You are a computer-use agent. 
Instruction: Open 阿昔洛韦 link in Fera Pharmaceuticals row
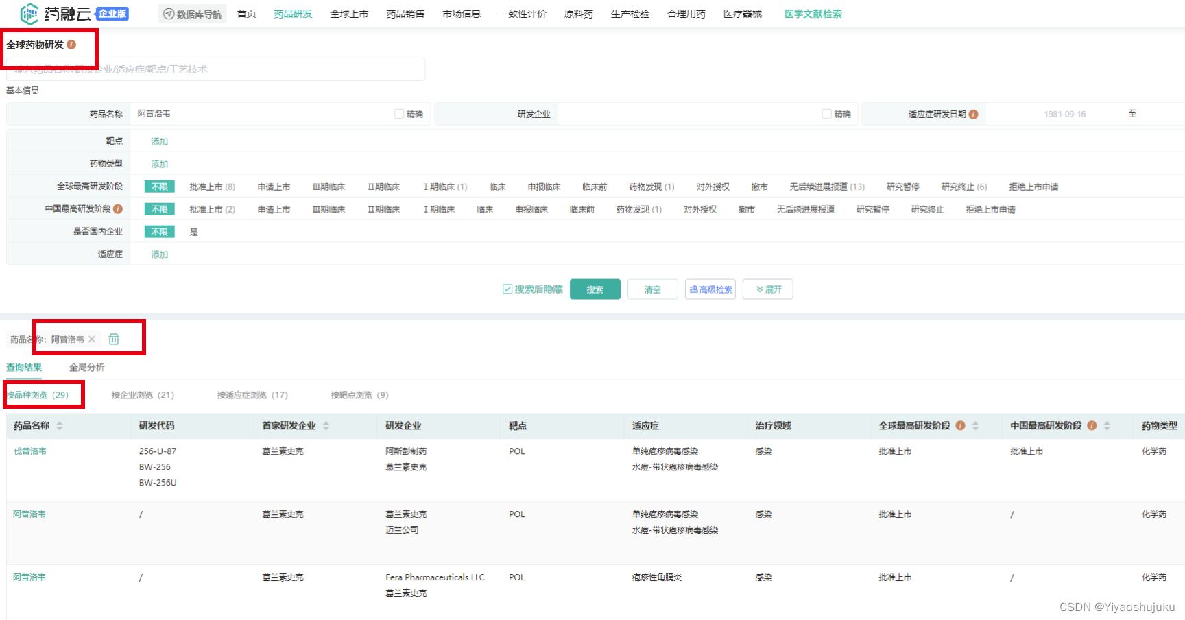tap(29, 577)
